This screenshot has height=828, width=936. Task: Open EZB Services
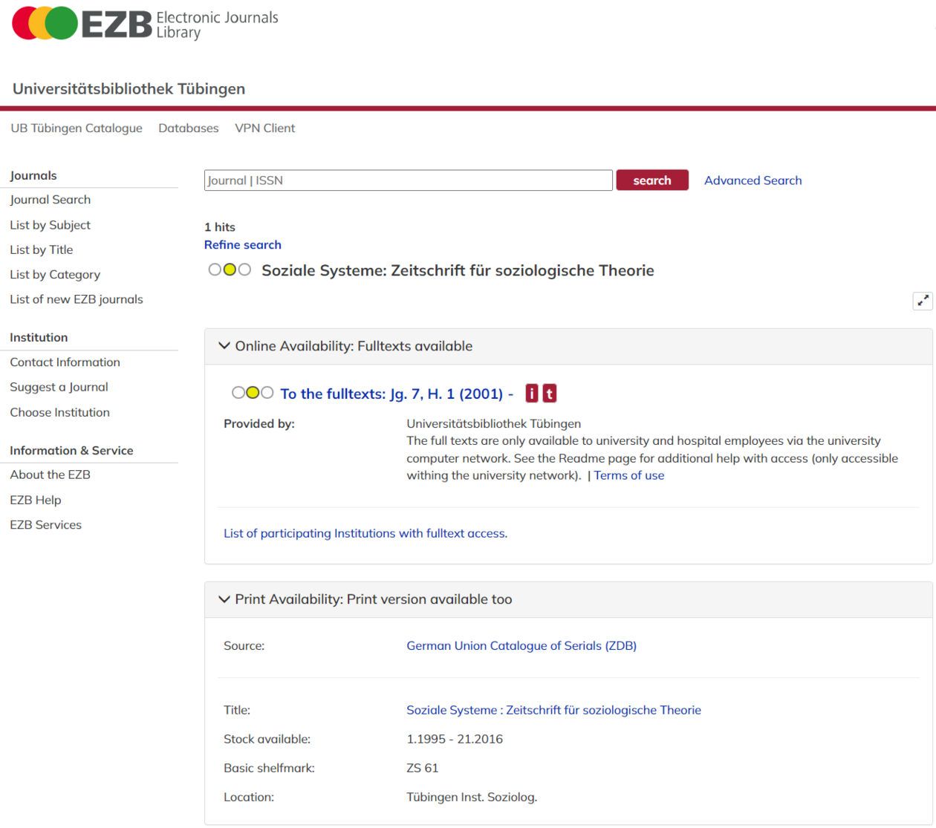(46, 525)
